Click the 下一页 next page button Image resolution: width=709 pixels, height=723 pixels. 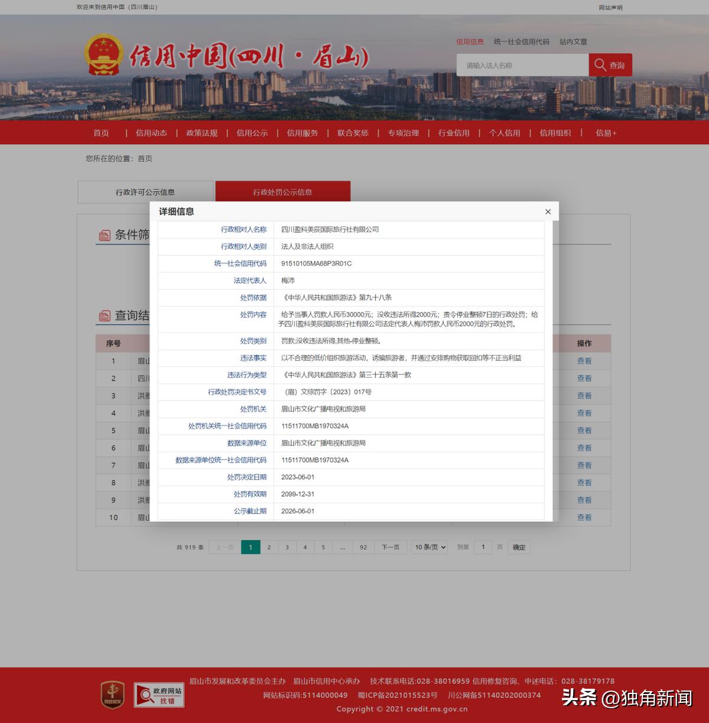pos(391,547)
